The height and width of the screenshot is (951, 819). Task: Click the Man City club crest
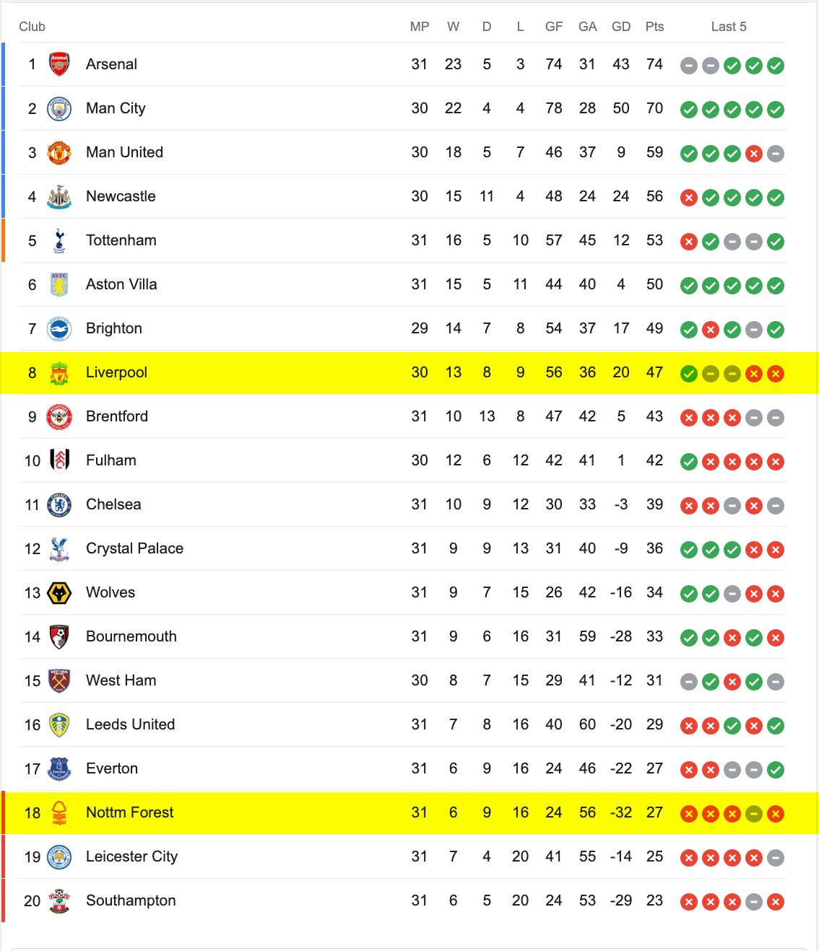point(59,108)
